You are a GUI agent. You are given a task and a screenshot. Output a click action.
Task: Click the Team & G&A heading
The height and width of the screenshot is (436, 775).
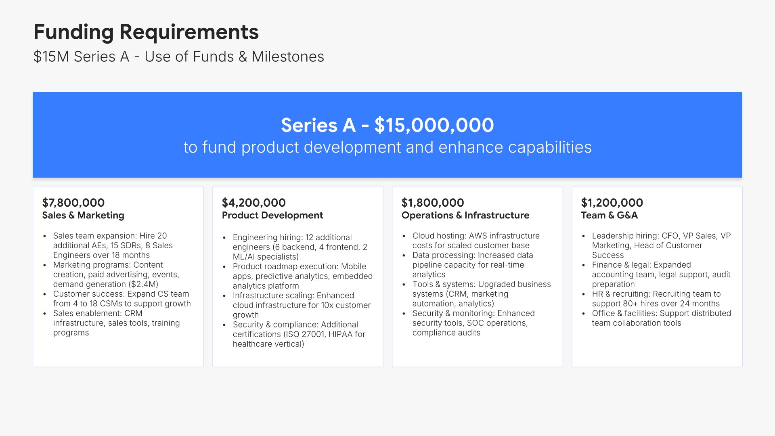point(609,215)
